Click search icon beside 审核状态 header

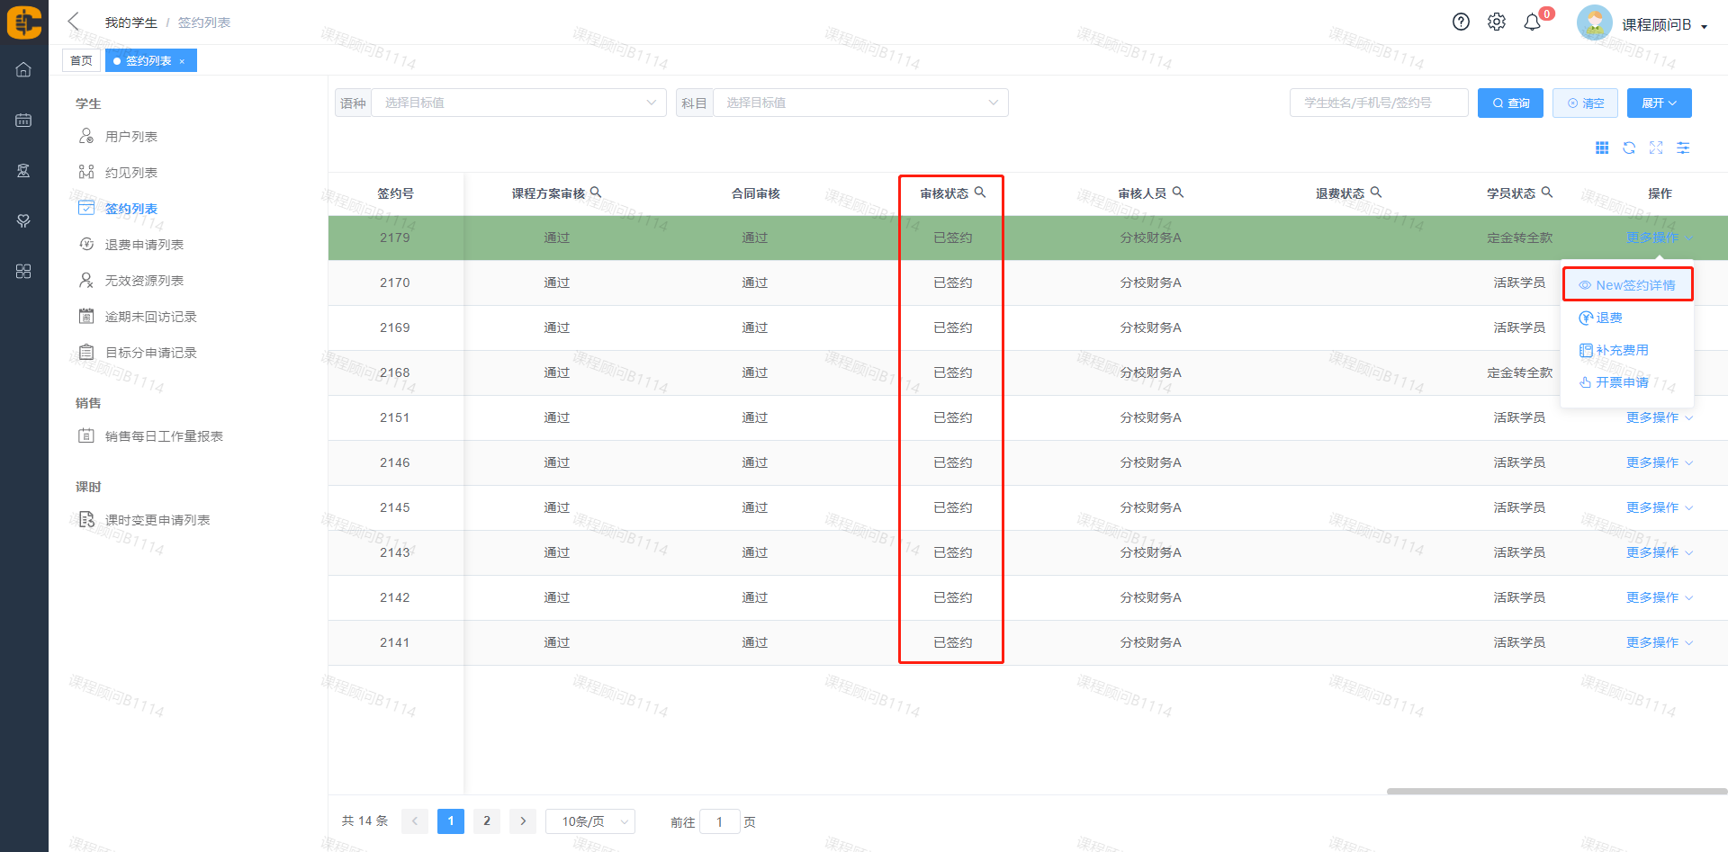point(980,193)
